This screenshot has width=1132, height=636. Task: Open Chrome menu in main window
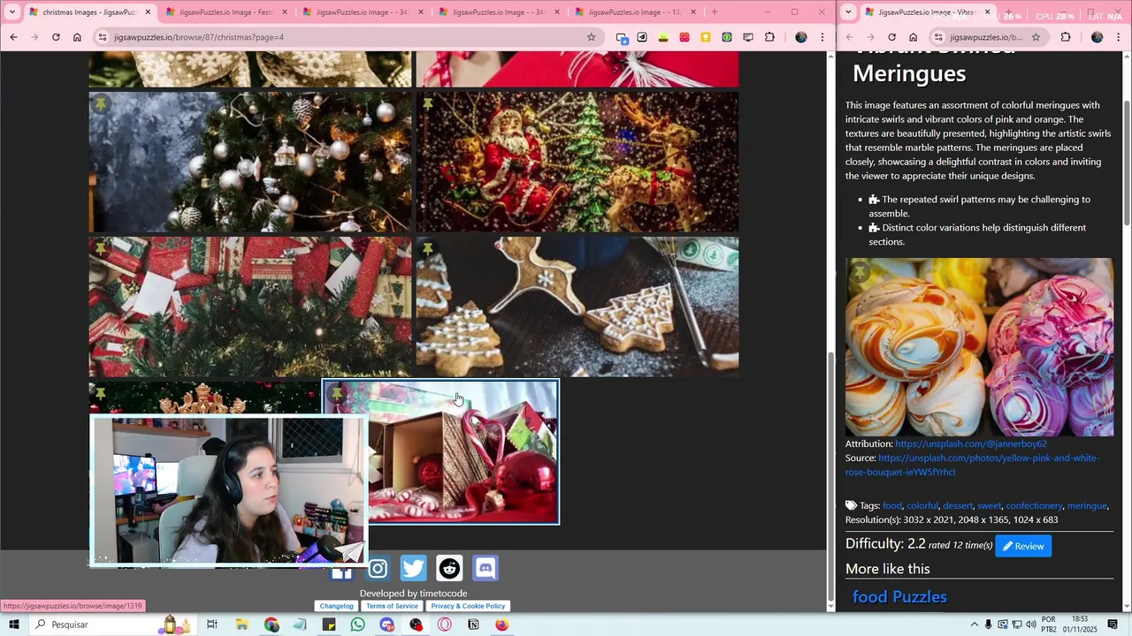pyautogui.click(x=822, y=37)
